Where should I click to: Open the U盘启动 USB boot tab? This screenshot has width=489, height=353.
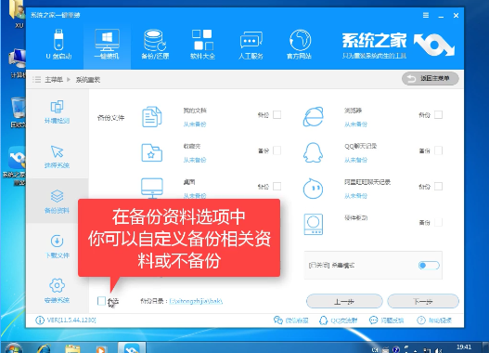(x=58, y=45)
